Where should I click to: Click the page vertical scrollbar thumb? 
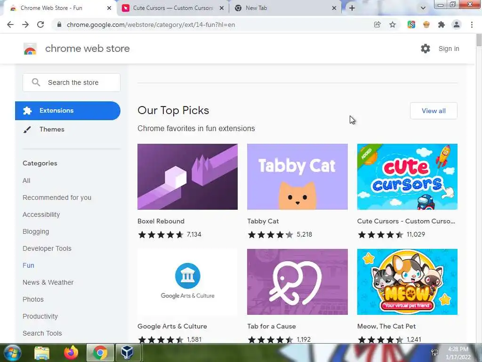479,41
